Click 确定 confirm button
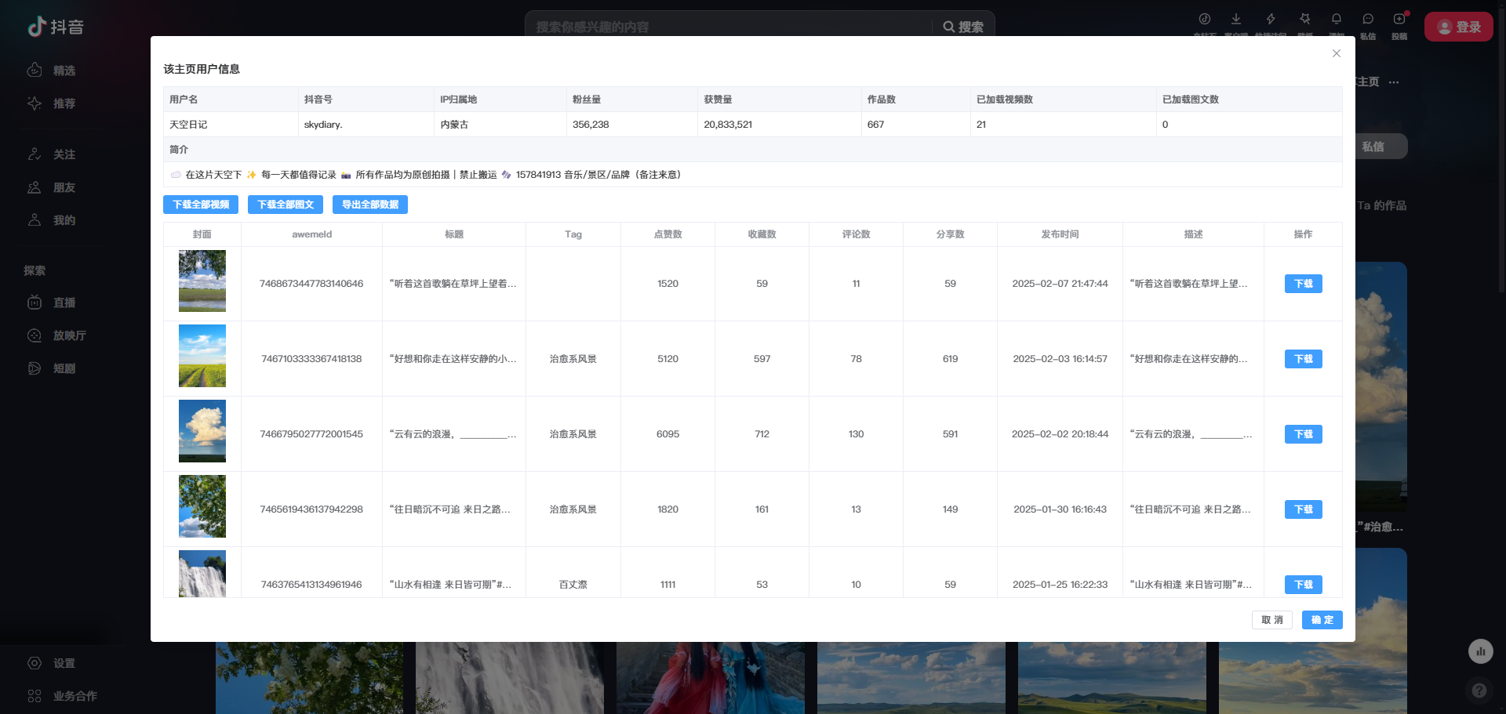Screen dimensions: 1506x714 pyautogui.click(x=1322, y=620)
